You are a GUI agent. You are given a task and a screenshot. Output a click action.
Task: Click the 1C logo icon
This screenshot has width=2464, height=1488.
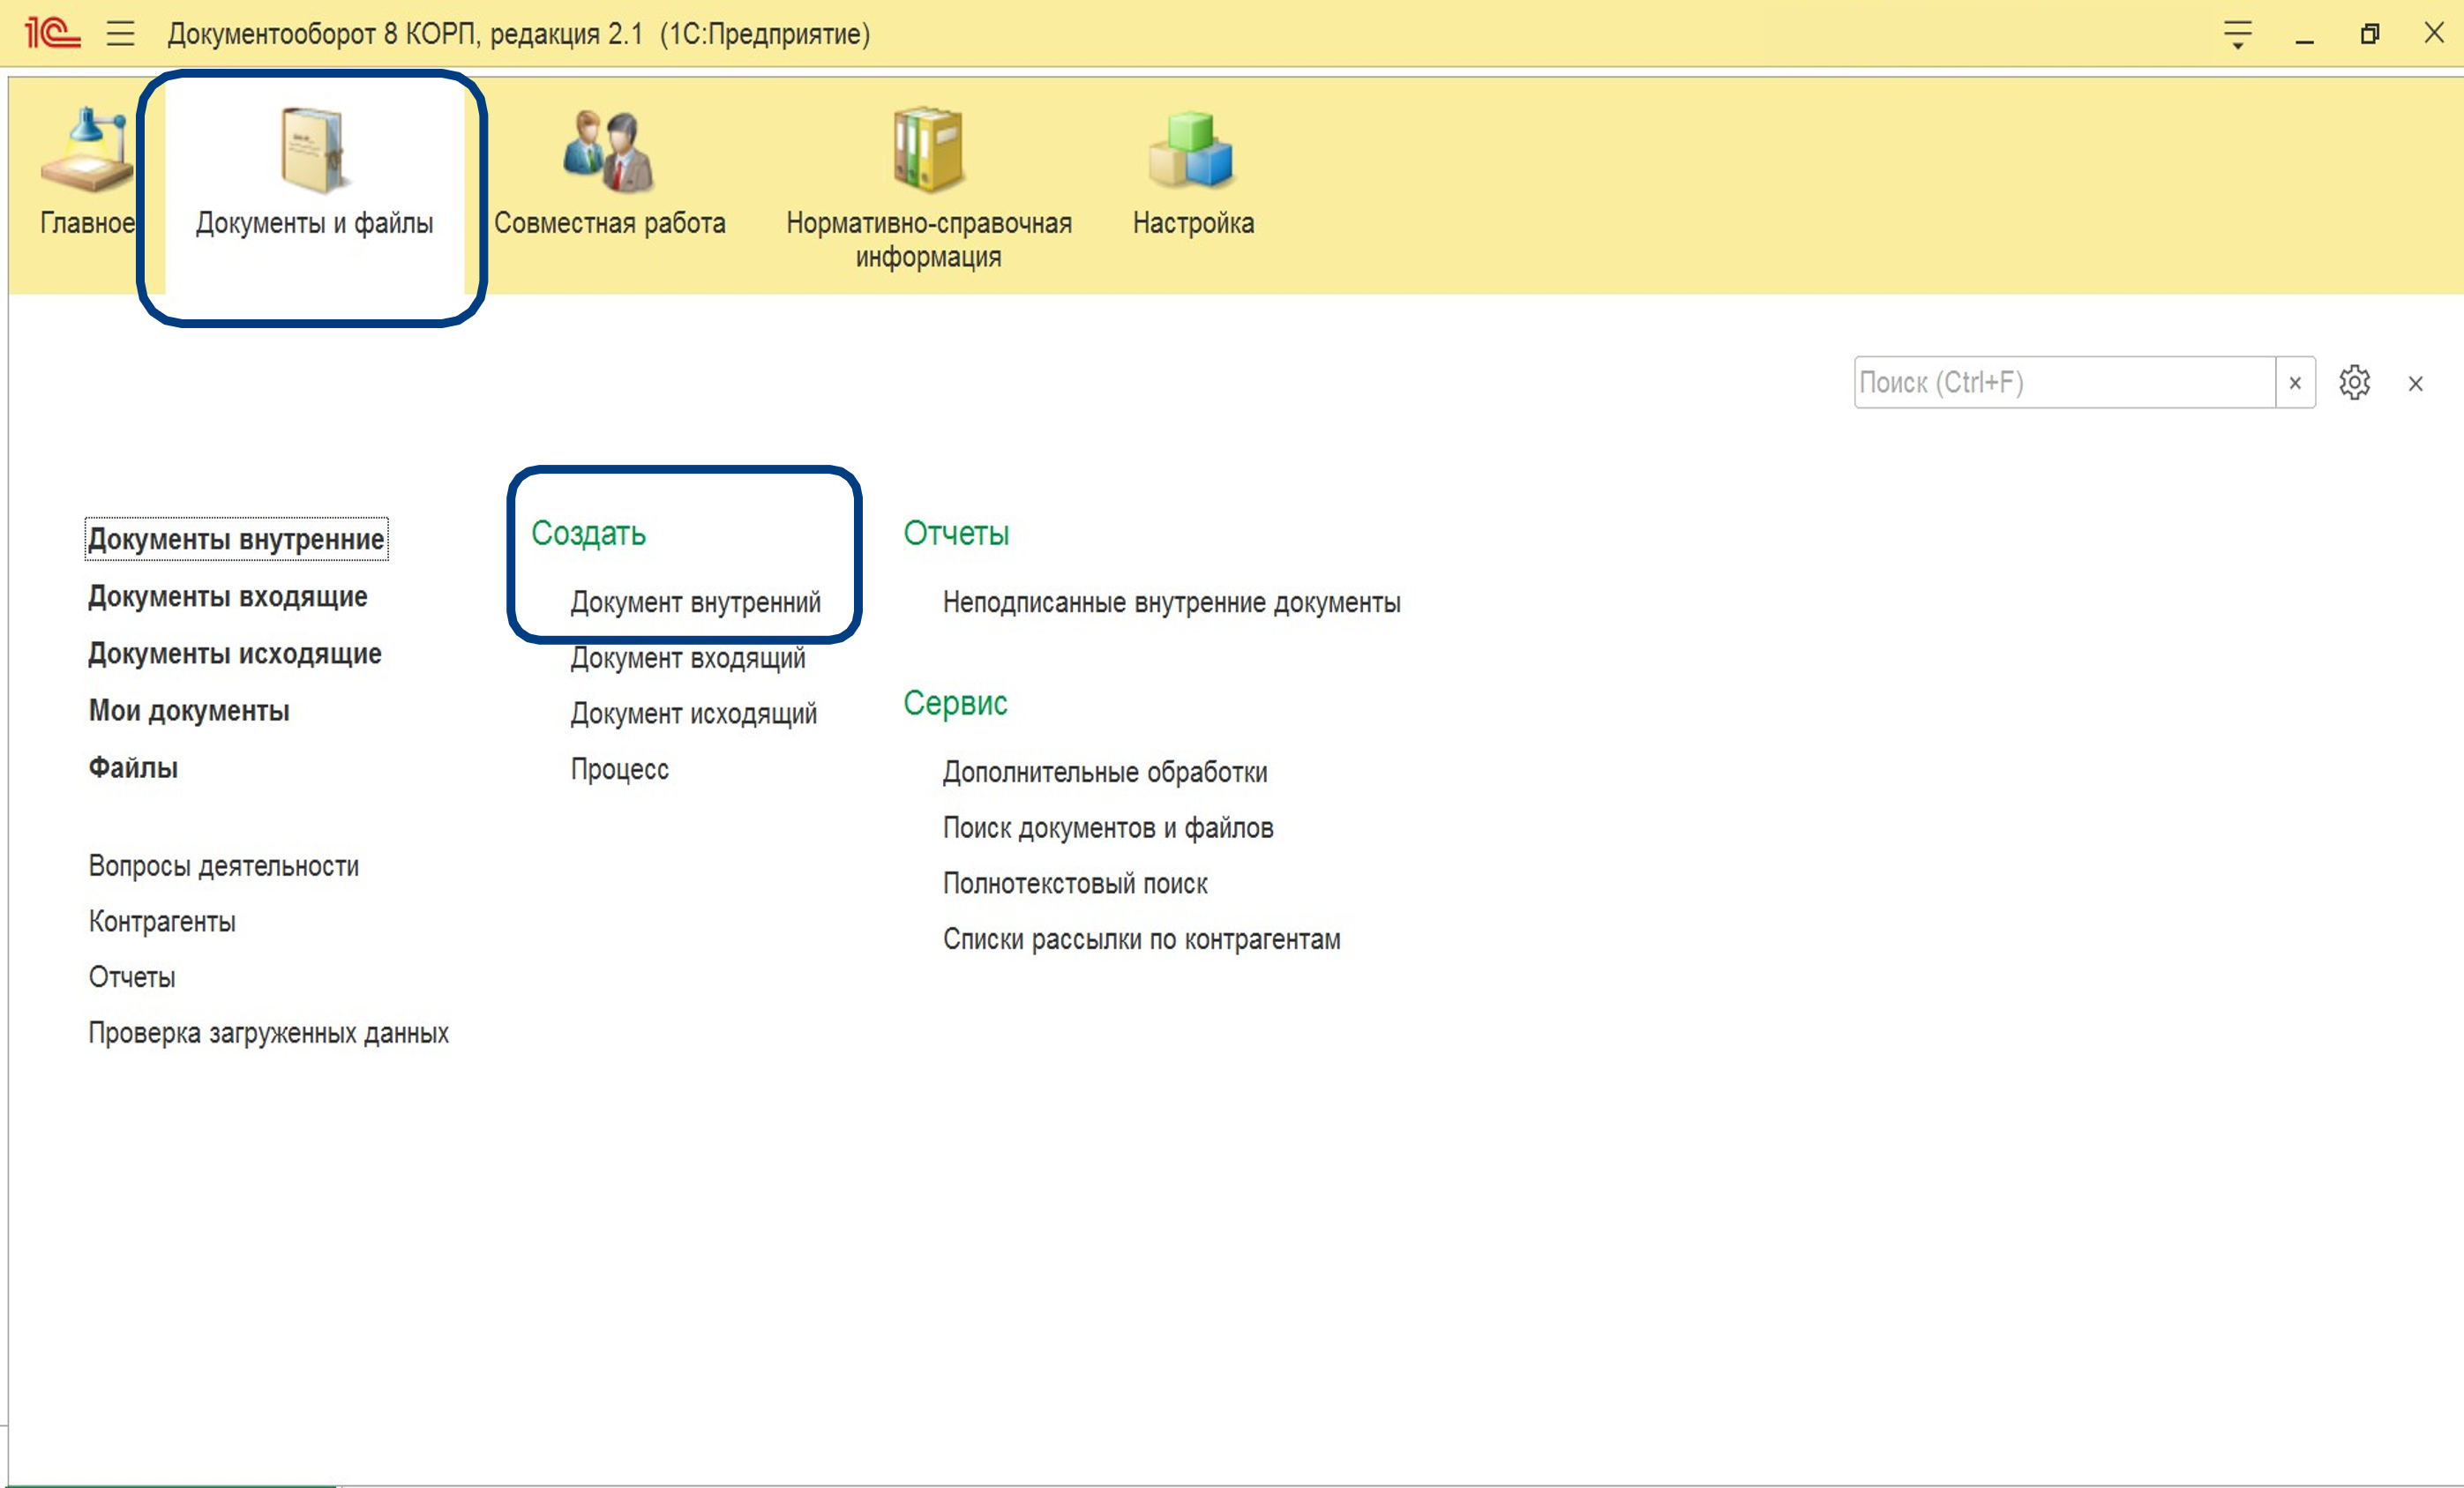[52, 34]
